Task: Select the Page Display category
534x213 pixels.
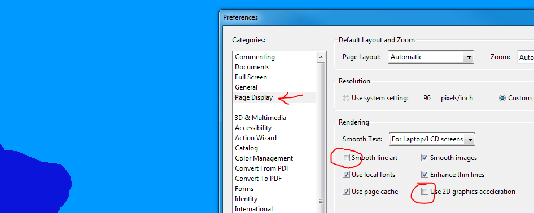Action: pos(253,97)
